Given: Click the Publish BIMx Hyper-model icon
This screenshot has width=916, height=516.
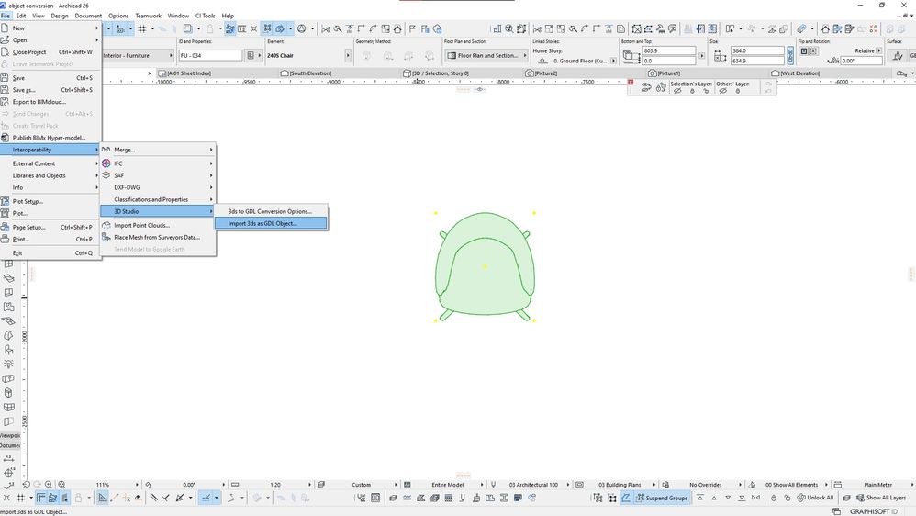Looking at the screenshot, I should pos(6,138).
